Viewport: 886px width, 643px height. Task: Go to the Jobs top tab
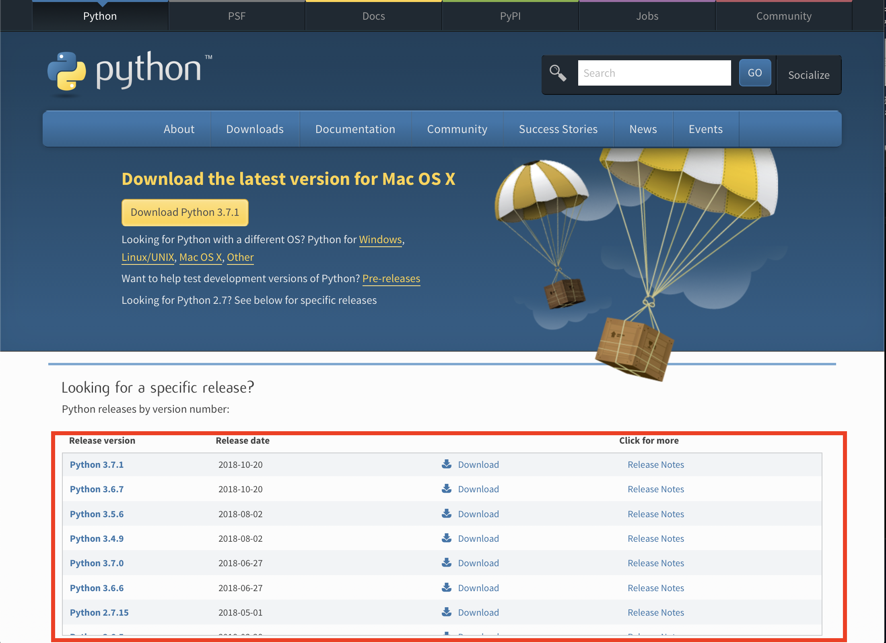(647, 16)
